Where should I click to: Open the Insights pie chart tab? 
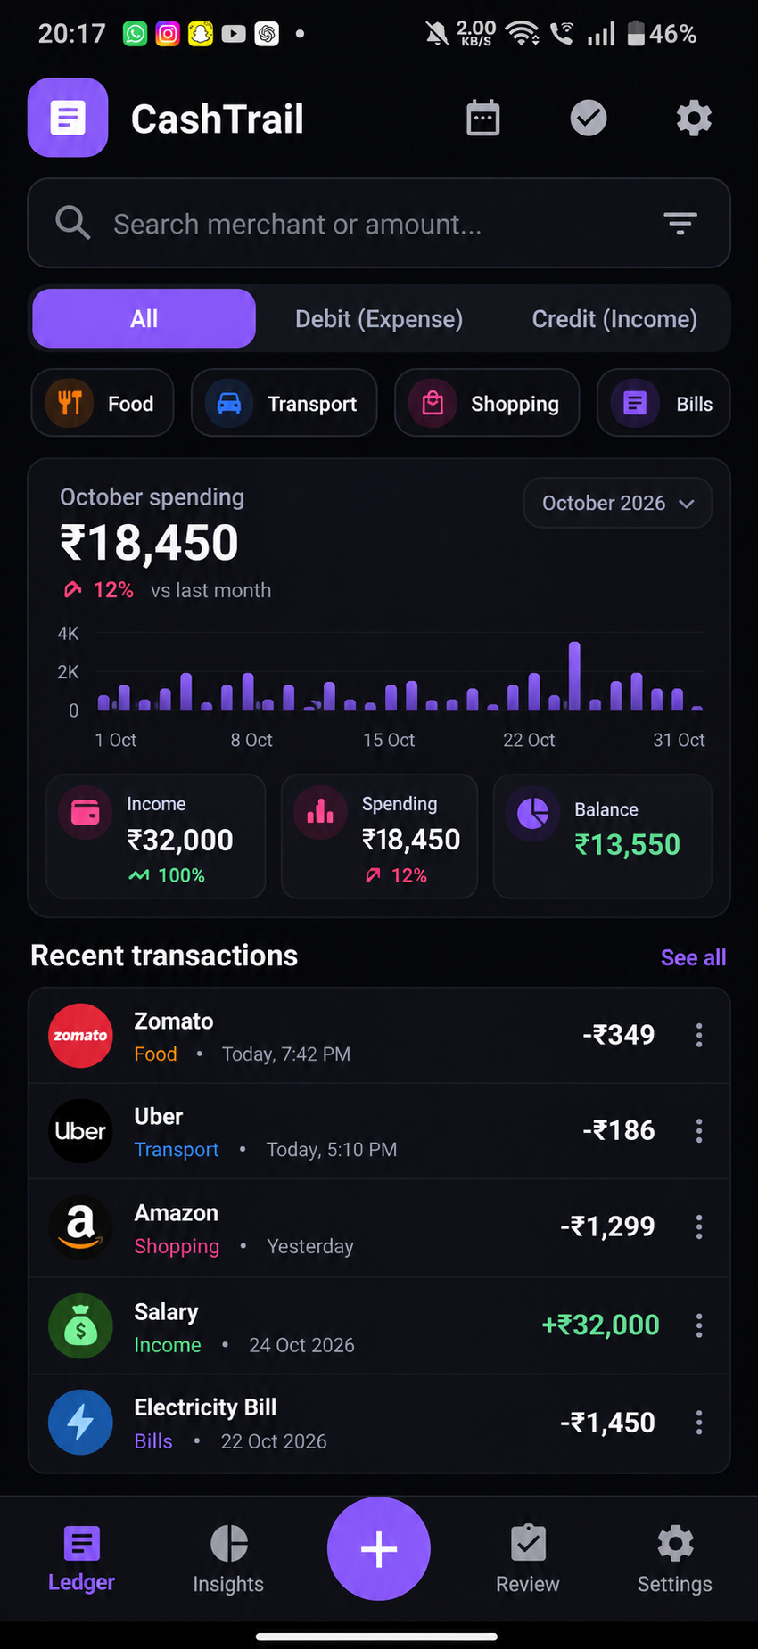pos(228,1559)
